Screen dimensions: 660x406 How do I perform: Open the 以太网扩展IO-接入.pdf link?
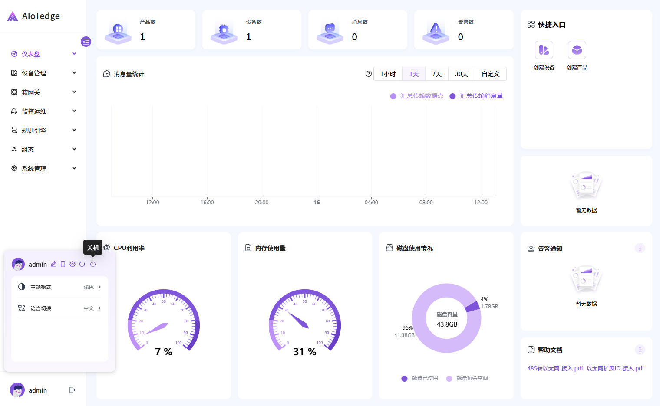point(615,368)
